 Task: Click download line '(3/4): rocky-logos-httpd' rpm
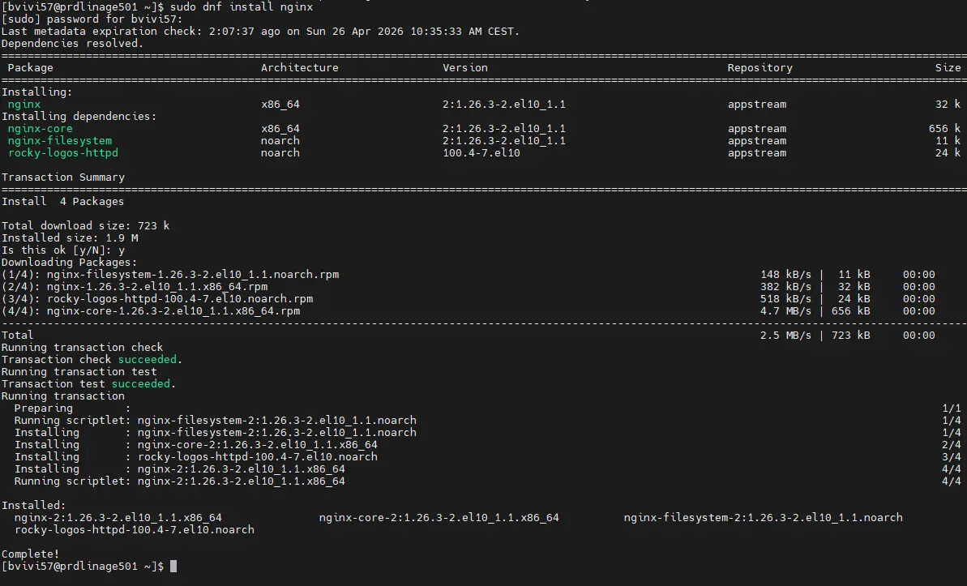tap(157, 299)
